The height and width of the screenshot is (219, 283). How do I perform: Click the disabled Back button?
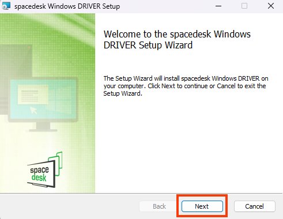(159, 206)
